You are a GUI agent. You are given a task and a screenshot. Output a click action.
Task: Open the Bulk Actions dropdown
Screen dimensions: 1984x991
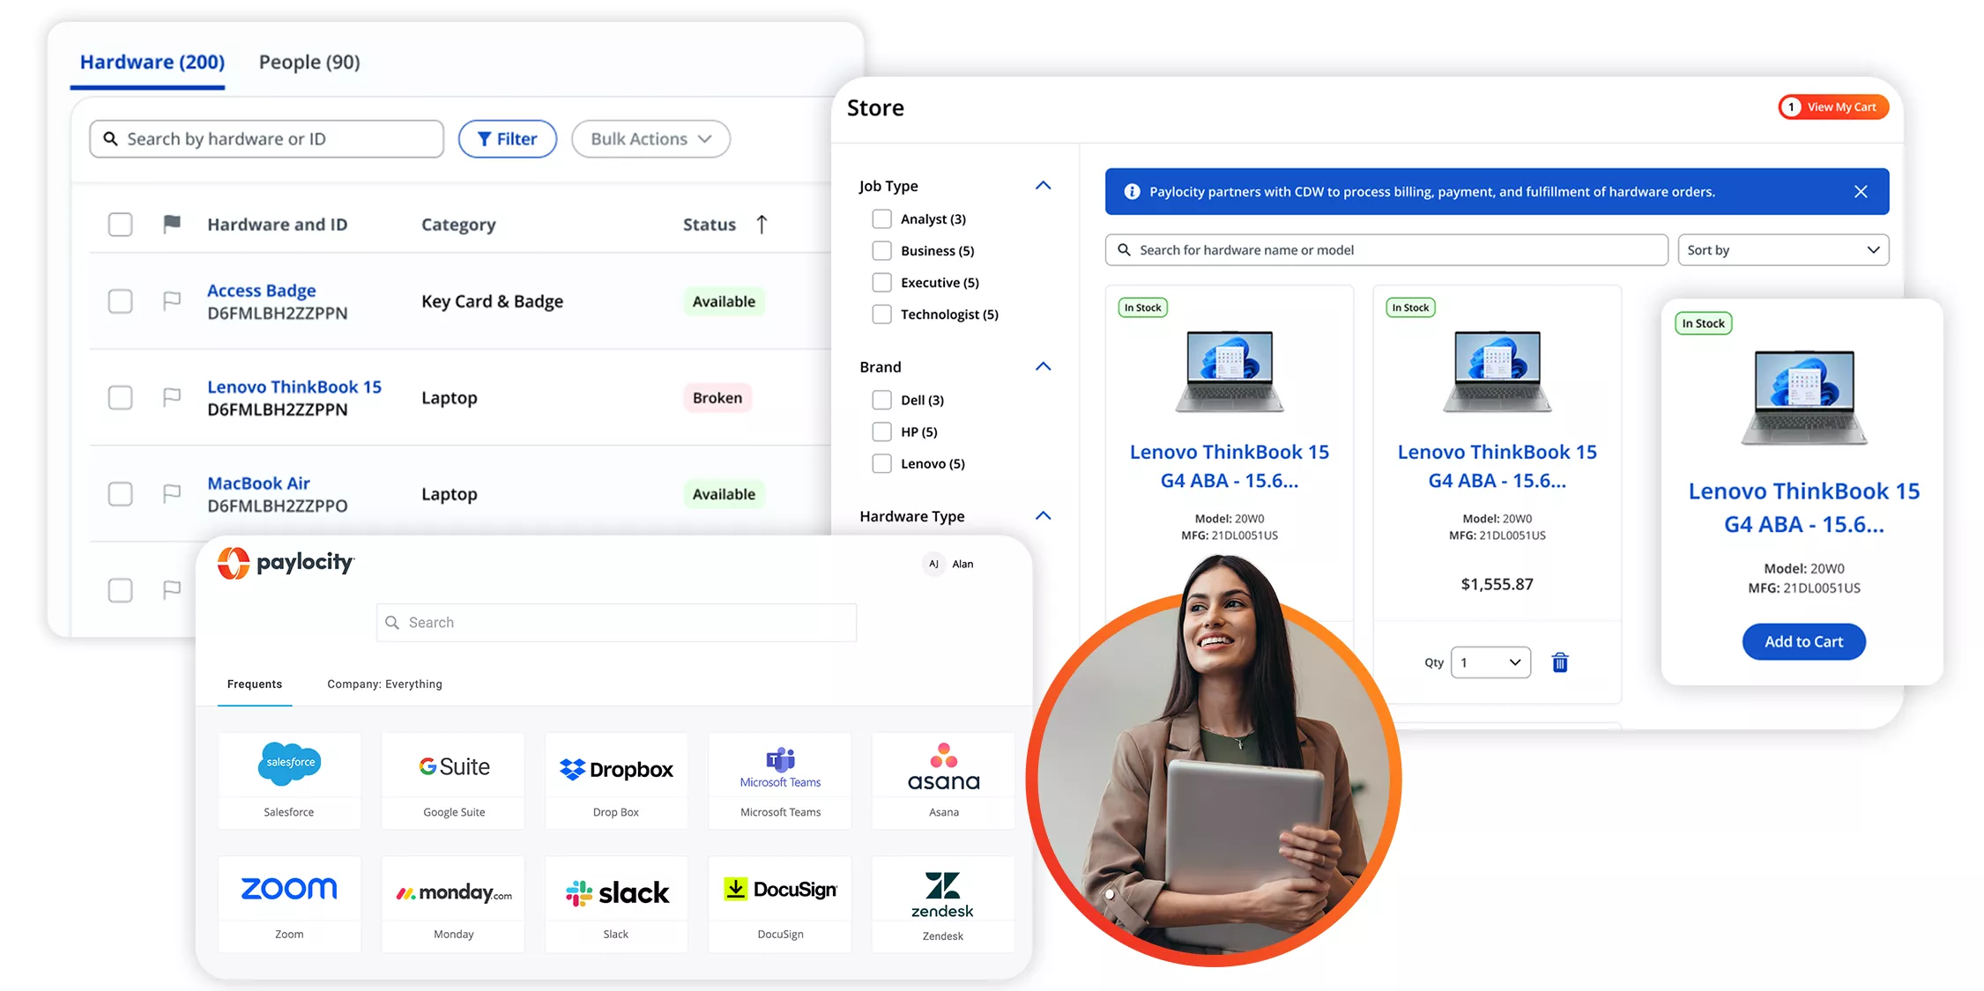(650, 139)
